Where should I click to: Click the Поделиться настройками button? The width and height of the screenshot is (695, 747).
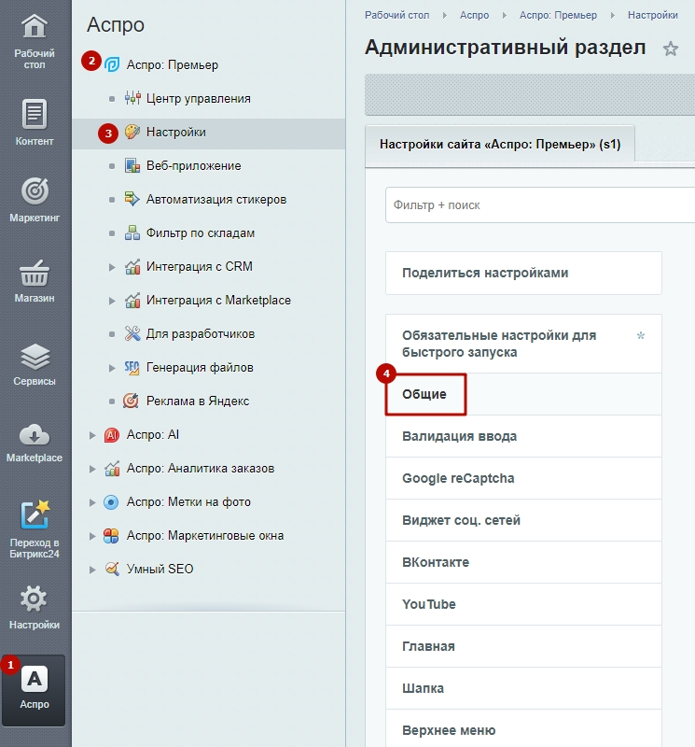pyautogui.click(x=523, y=273)
